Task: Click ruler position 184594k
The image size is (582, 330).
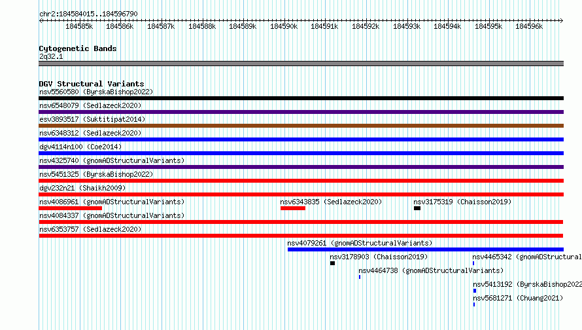Action: pyautogui.click(x=447, y=26)
